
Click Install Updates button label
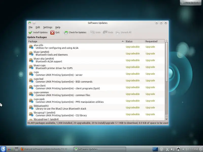(x=40, y=32)
